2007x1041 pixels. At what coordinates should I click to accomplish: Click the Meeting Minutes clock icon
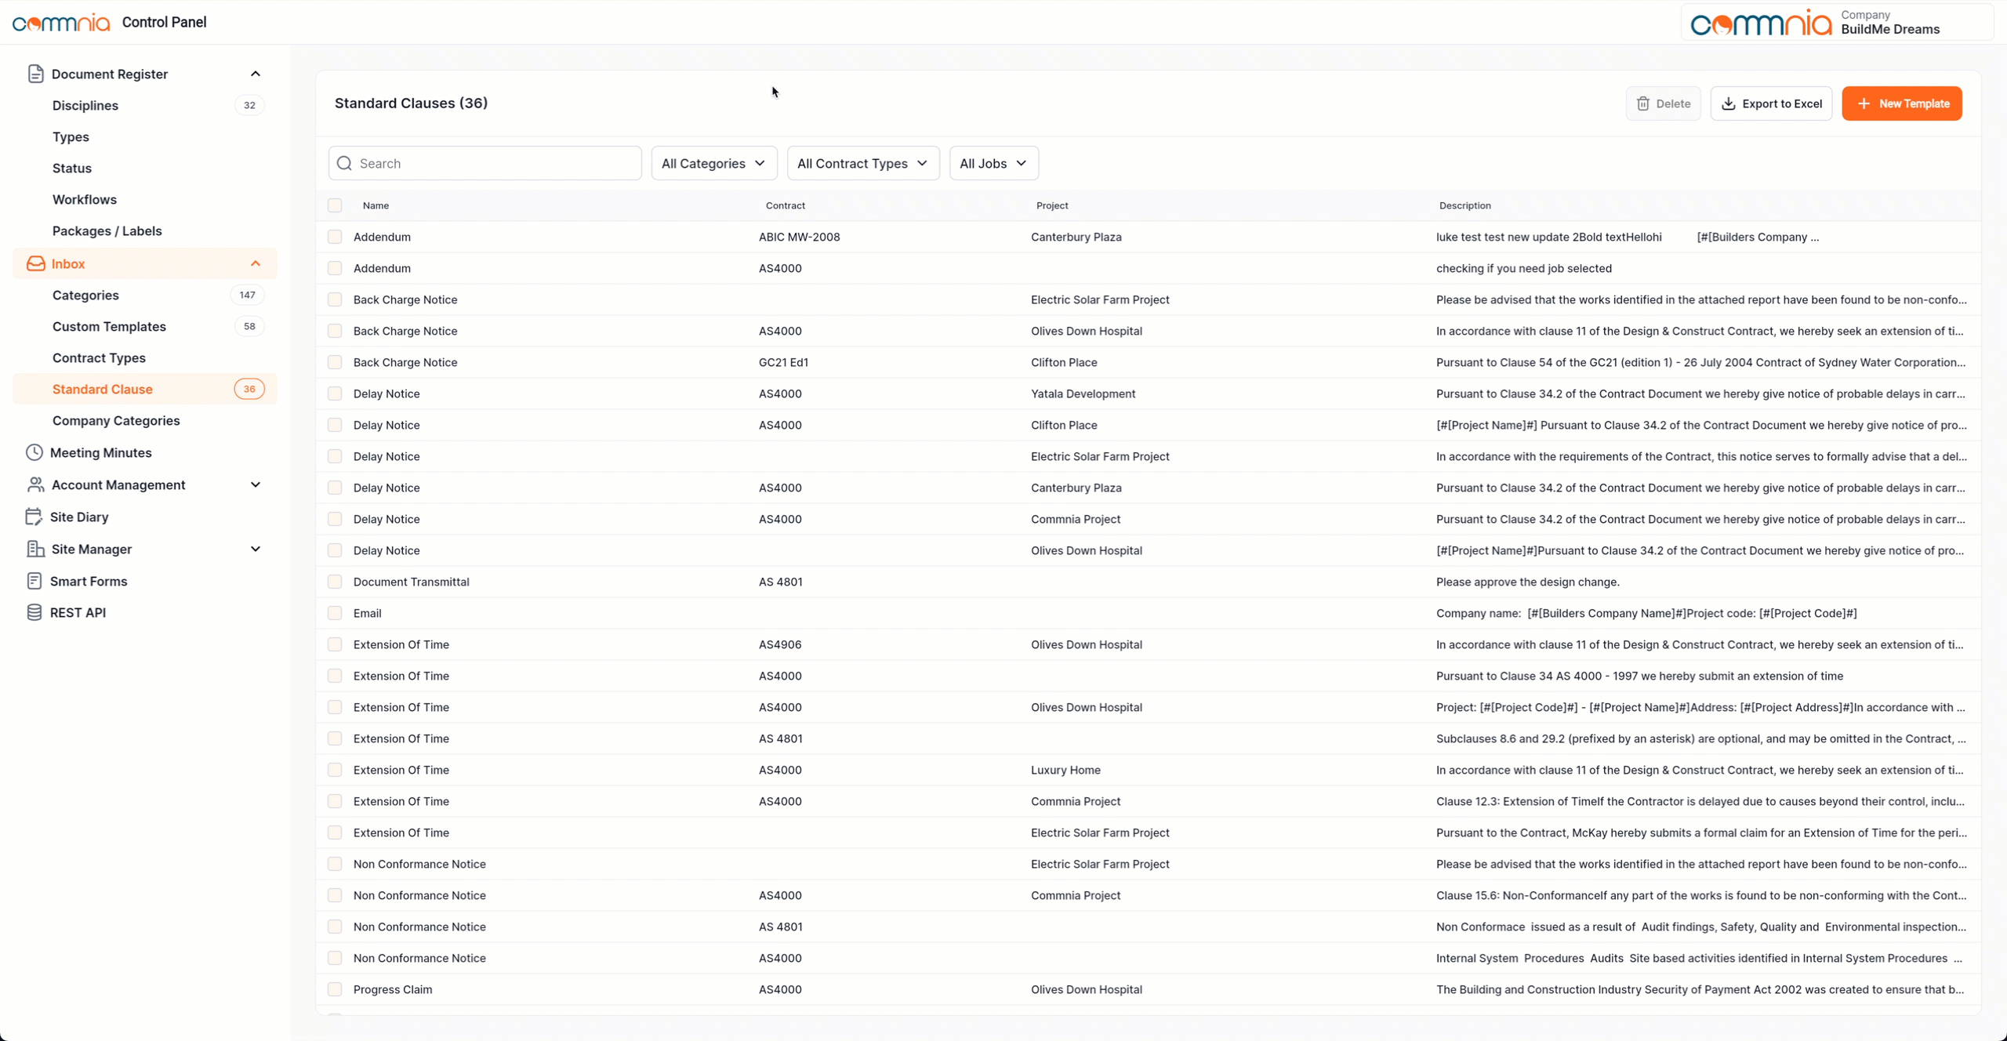(x=34, y=452)
